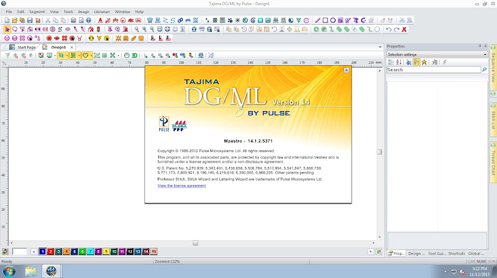Undo with the blue back arrow

[x=389, y=29]
